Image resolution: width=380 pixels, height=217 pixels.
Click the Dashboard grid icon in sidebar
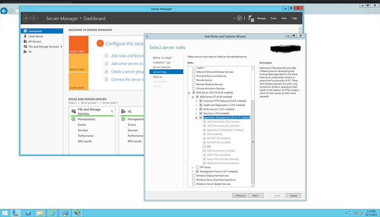click(x=25, y=31)
